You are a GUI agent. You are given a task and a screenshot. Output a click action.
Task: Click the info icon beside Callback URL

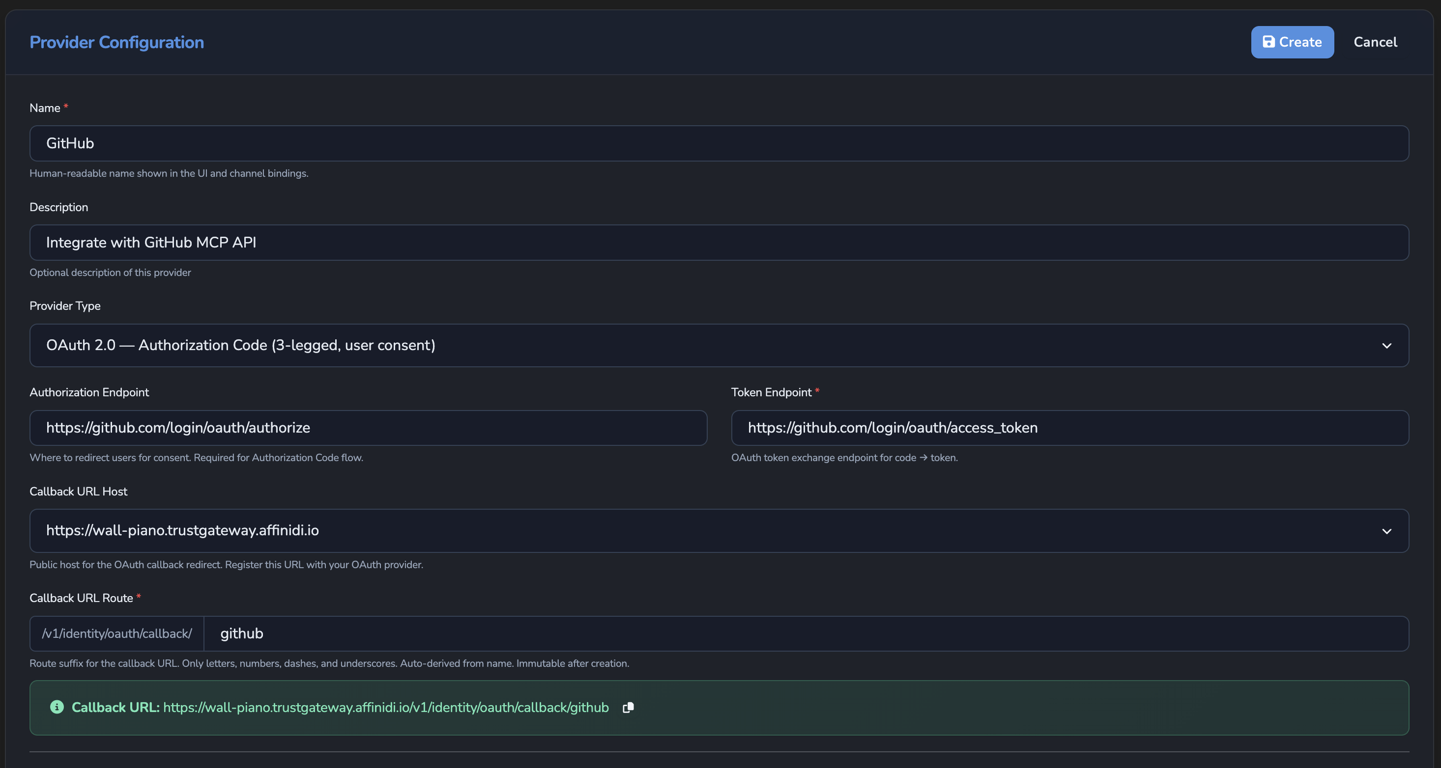[x=57, y=707]
